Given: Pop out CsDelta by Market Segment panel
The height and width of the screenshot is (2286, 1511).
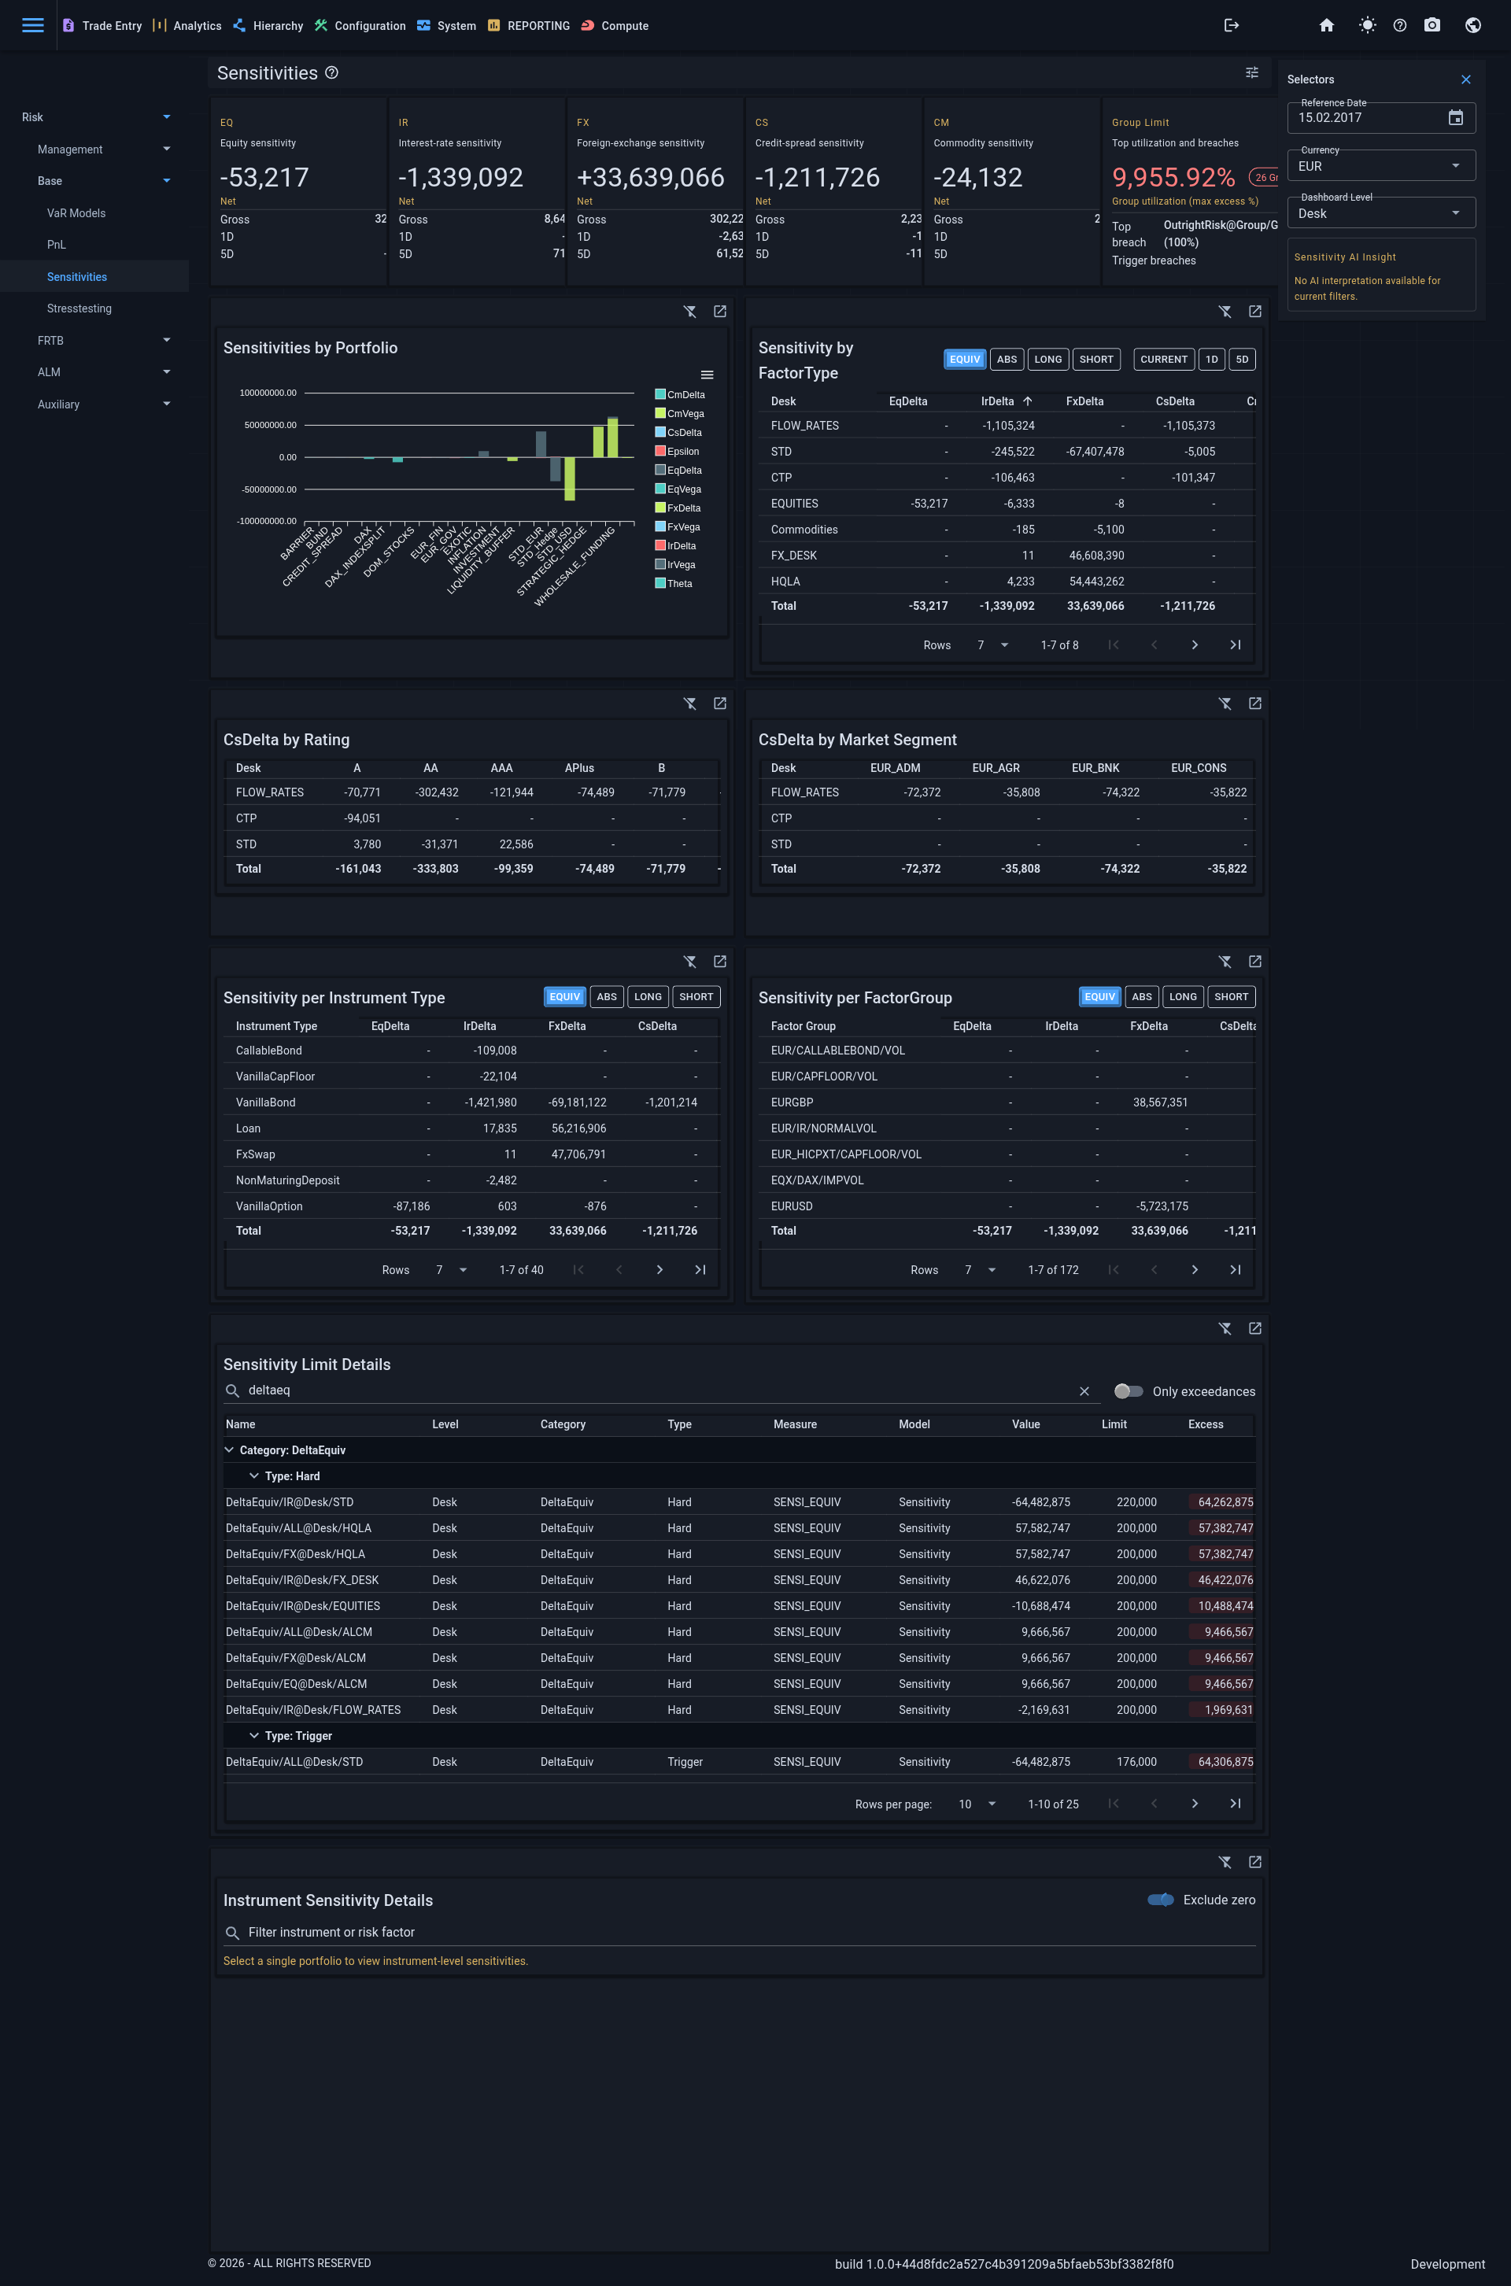Looking at the screenshot, I should point(1254,704).
